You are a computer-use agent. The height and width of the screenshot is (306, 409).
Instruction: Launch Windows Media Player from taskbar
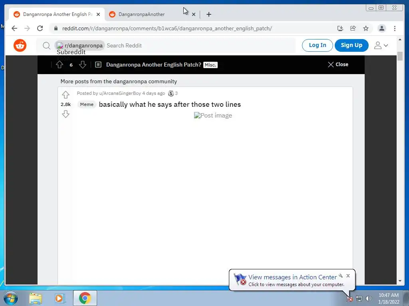[x=59, y=298]
